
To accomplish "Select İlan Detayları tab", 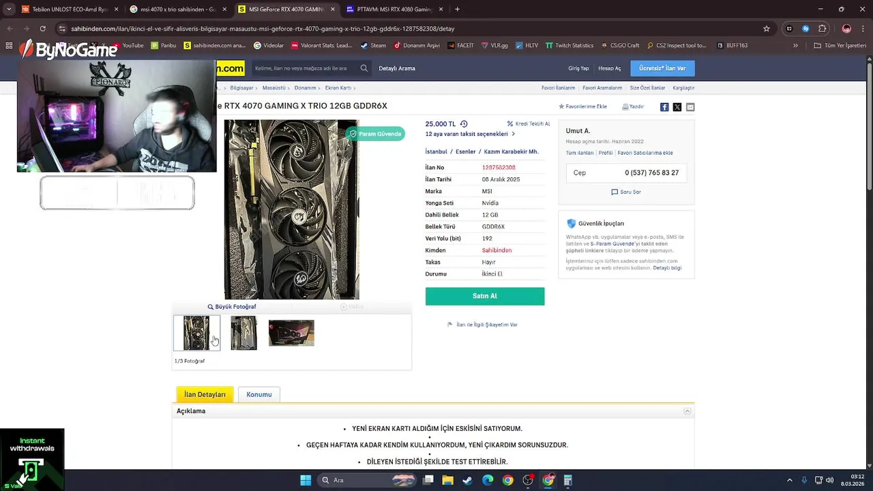I will [205, 394].
